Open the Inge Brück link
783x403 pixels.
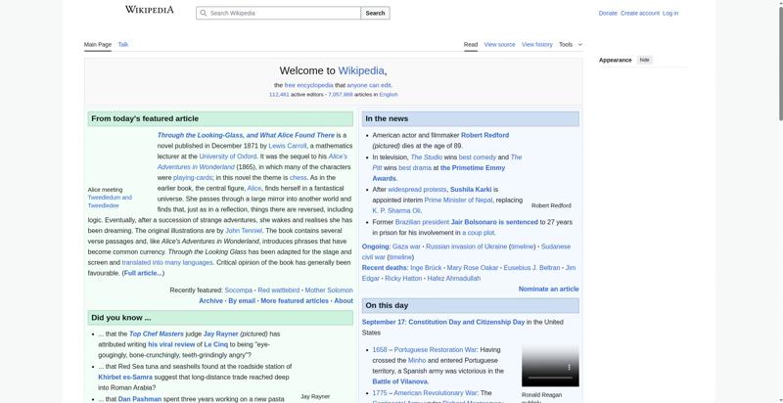click(426, 268)
